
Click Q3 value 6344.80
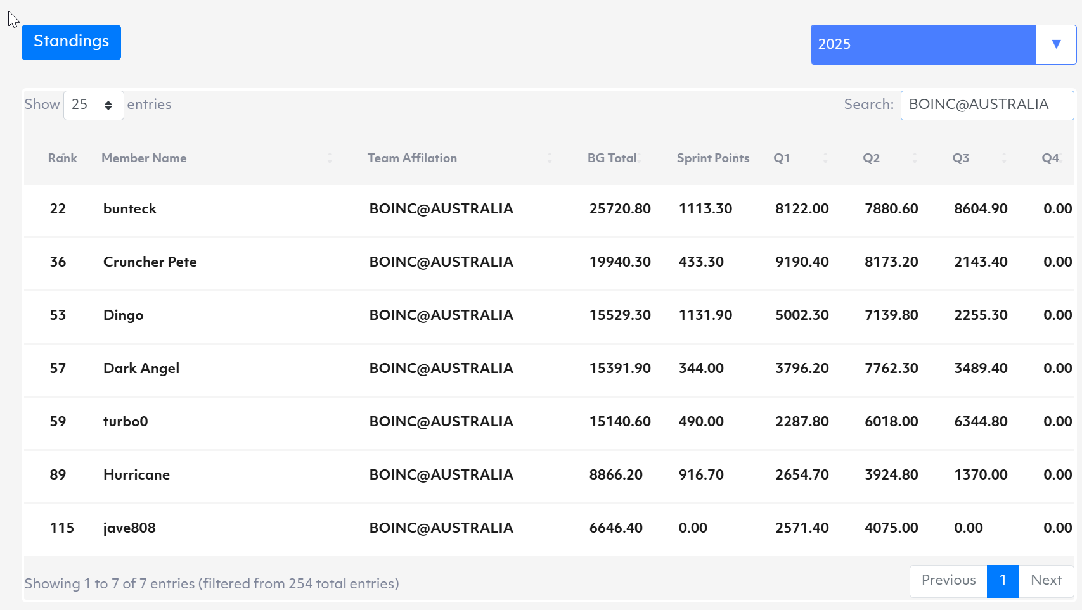coord(981,422)
